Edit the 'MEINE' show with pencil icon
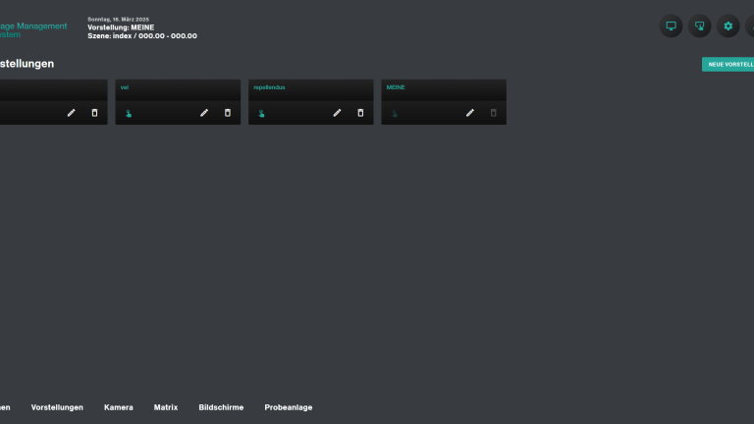 click(469, 113)
